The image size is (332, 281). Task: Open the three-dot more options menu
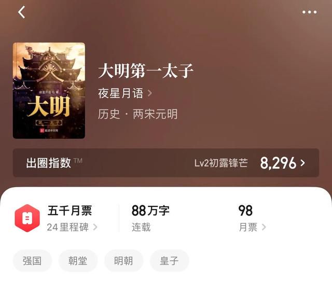pyautogui.click(x=309, y=12)
